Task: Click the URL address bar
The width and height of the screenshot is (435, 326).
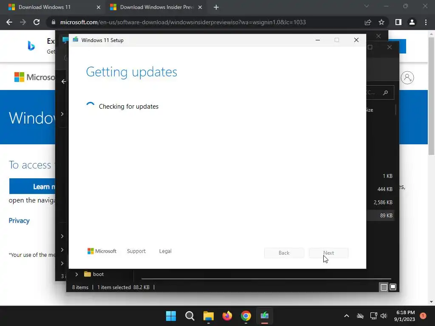Action: coord(183,22)
